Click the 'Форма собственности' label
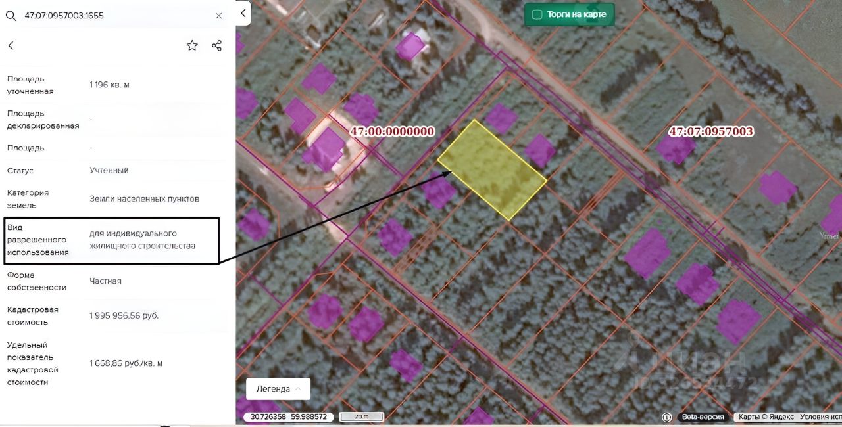842x427 pixels. [37, 281]
